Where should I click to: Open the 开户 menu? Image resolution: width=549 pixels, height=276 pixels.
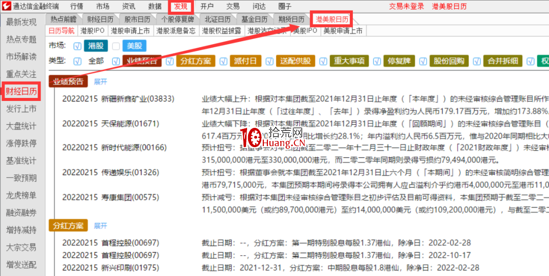[207, 6]
